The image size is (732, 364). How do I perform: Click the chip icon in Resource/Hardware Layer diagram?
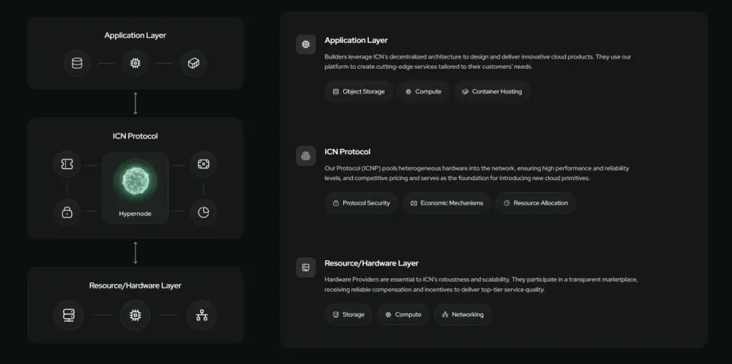coord(135,315)
